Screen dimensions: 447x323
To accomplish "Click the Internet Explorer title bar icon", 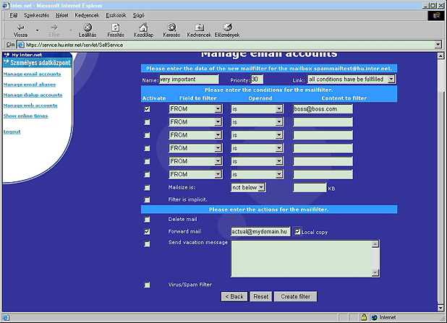I will pyautogui.click(x=6, y=5).
